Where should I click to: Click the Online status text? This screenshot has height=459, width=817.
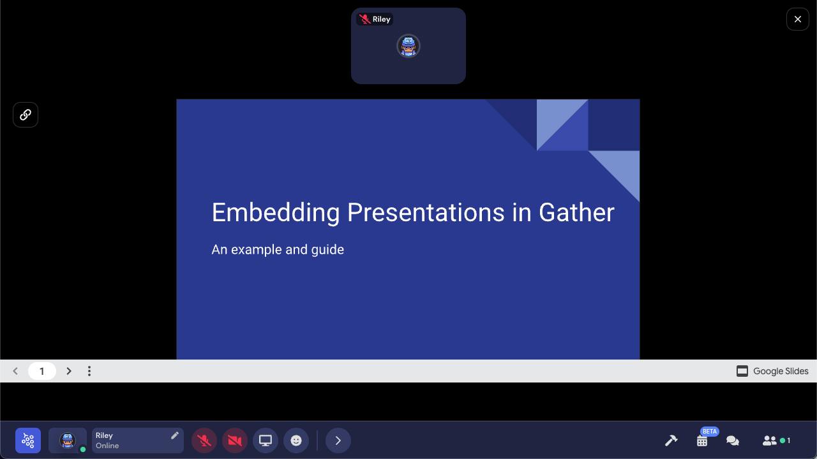pyautogui.click(x=107, y=446)
